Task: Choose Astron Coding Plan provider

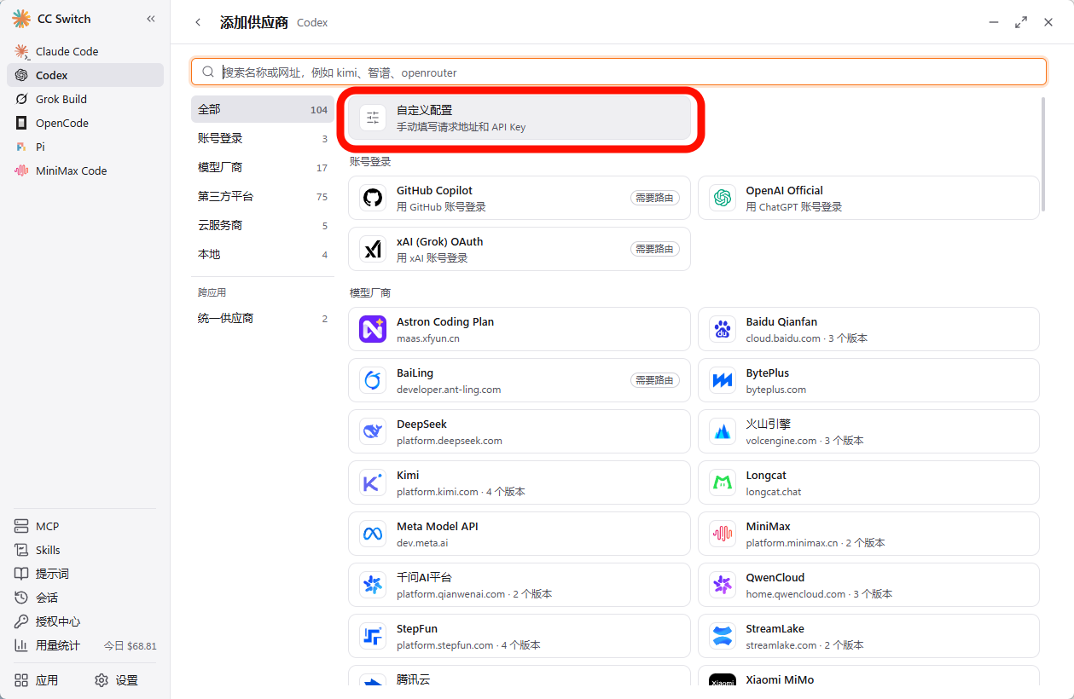Action: [x=520, y=329]
